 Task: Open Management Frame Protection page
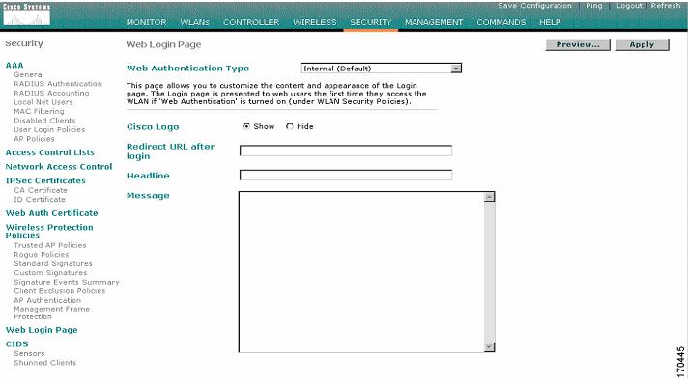coord(52,313)
